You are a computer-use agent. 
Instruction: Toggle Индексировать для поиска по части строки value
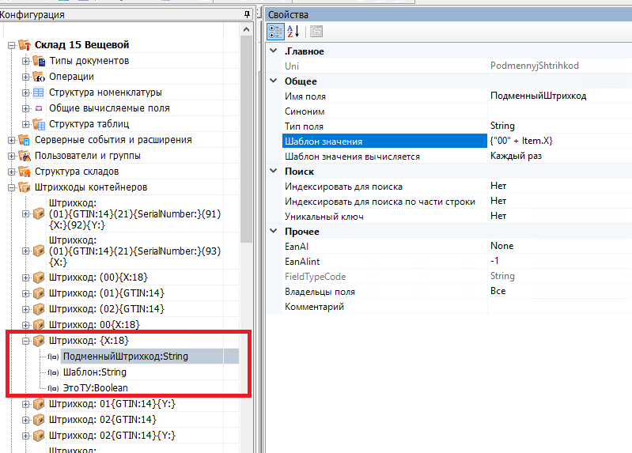(559, 201)
